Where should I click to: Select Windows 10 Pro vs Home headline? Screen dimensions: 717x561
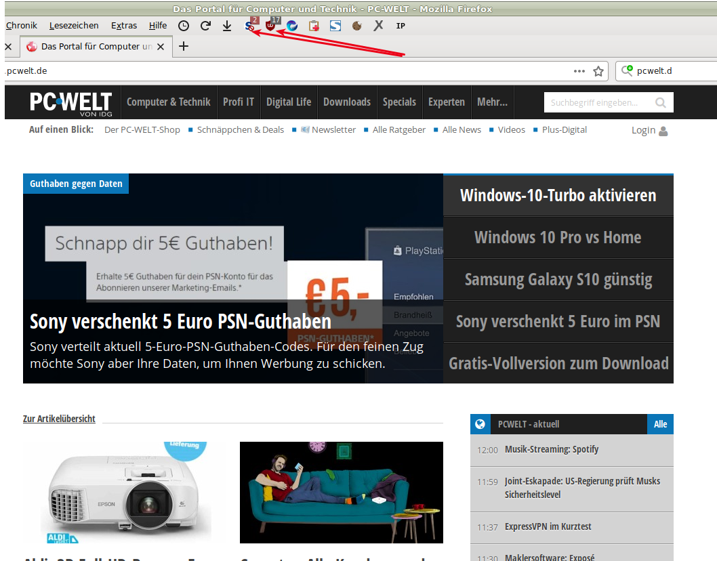(x=558, y=238)
